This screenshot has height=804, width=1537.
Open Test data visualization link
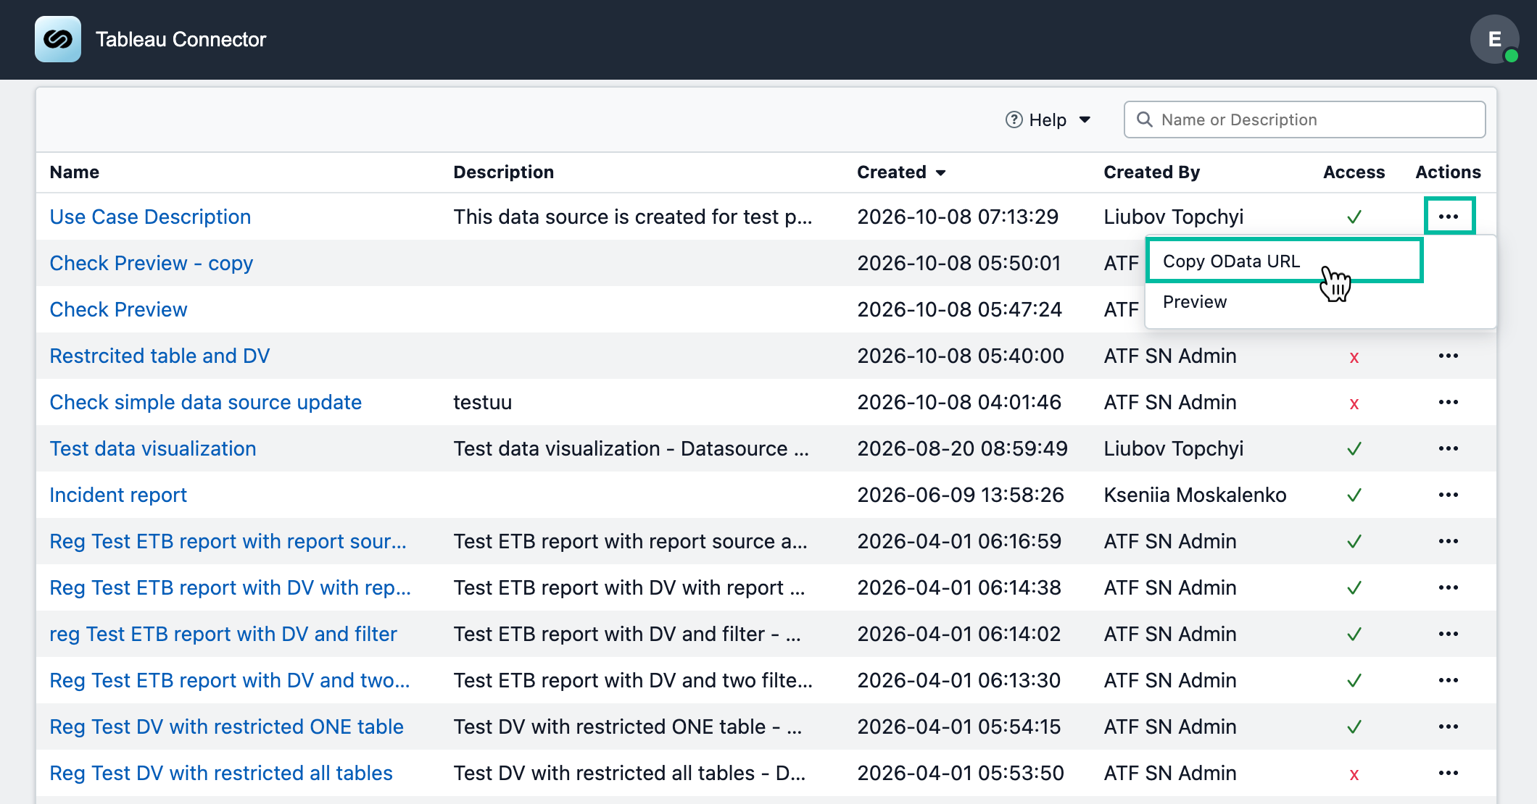pyautogui.click(x=152, y=448)
